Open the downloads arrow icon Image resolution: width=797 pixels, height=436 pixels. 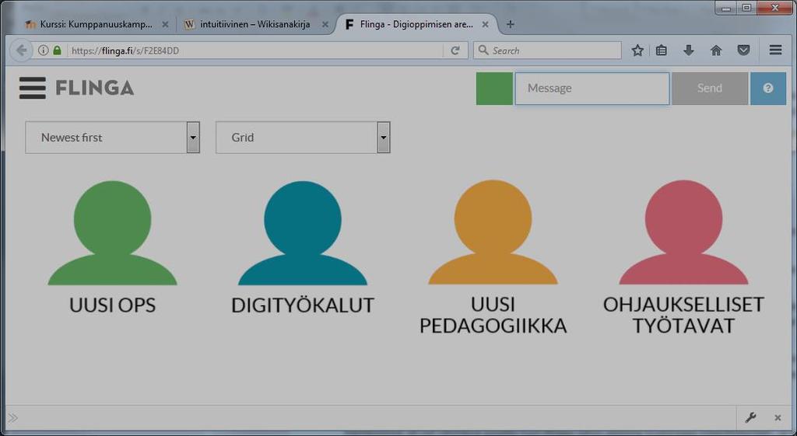(x=689, y=51)
